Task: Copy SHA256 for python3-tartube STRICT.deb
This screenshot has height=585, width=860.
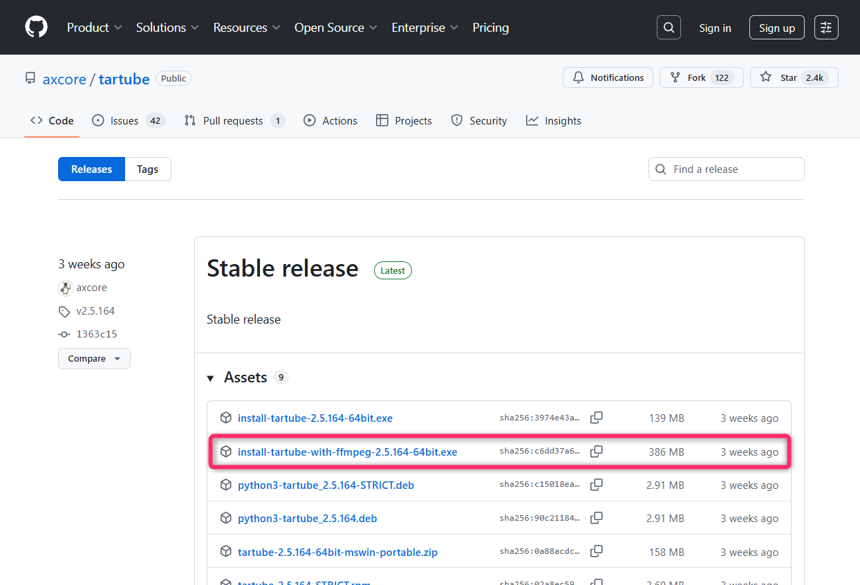Action: 596,485
